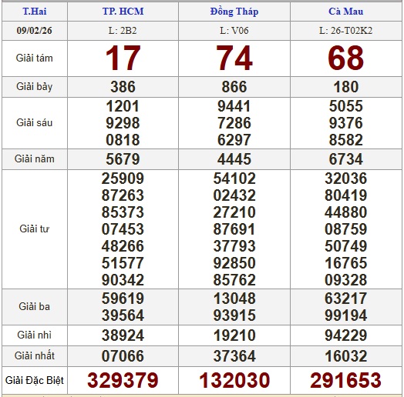404x397 pixels.
Task: Click Giải năm number 6734
Action: (345, 159)
